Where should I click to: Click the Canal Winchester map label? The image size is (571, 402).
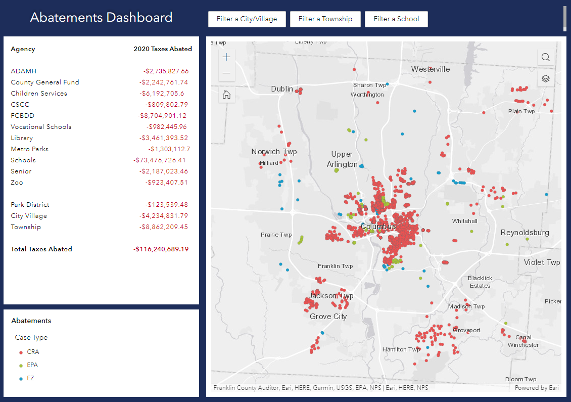(x=524, y=341)
